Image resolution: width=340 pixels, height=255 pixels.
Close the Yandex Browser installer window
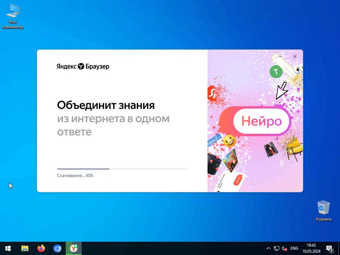[295, 56]
